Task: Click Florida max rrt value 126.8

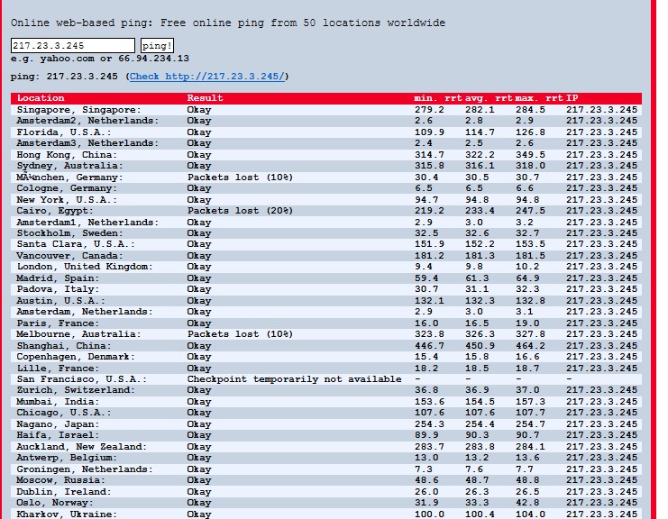Action: pyautogui.click(x=530, y=132)
